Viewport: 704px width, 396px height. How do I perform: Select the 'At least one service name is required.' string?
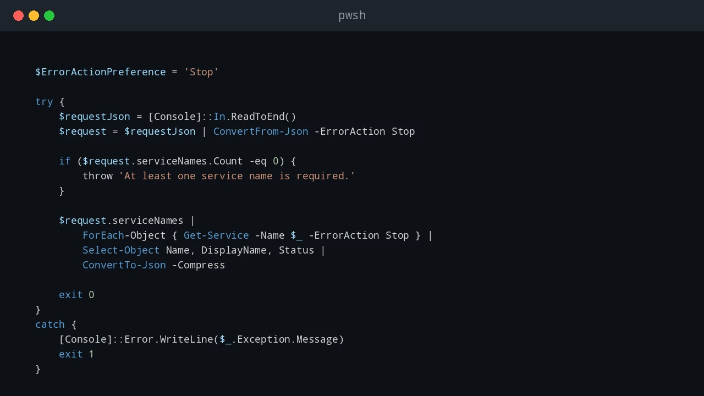(237, 176)
